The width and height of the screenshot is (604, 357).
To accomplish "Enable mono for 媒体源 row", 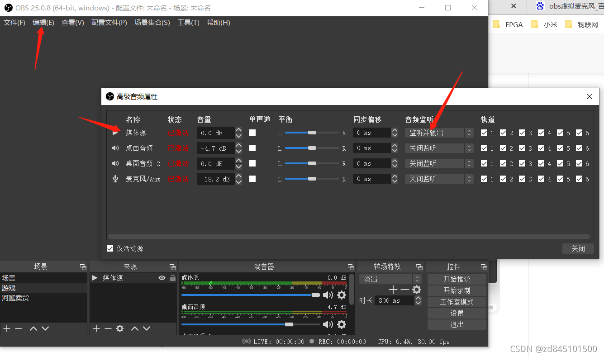I will (x=252, y=133).
